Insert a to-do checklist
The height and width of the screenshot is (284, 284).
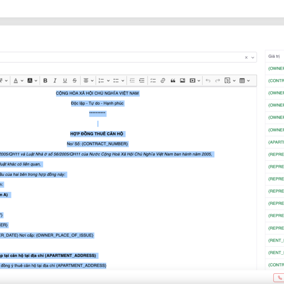[x=153, y=81]
